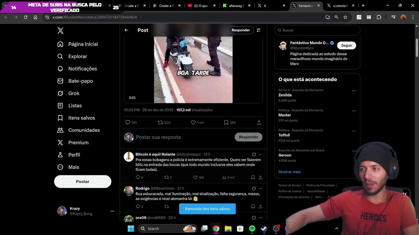Screen dimensions: 419x235
Task: Share the main post
Action: pos(259,122)
